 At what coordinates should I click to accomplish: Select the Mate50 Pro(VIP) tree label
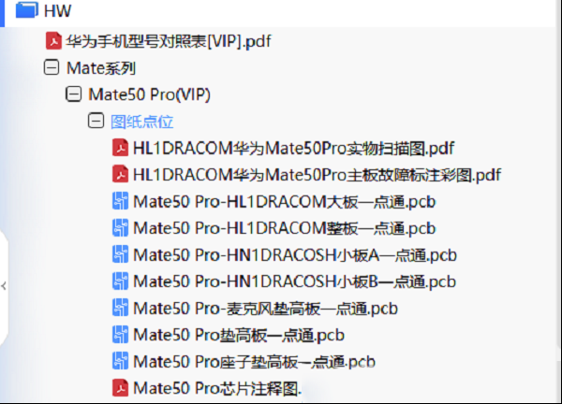(x=150, y=94)
